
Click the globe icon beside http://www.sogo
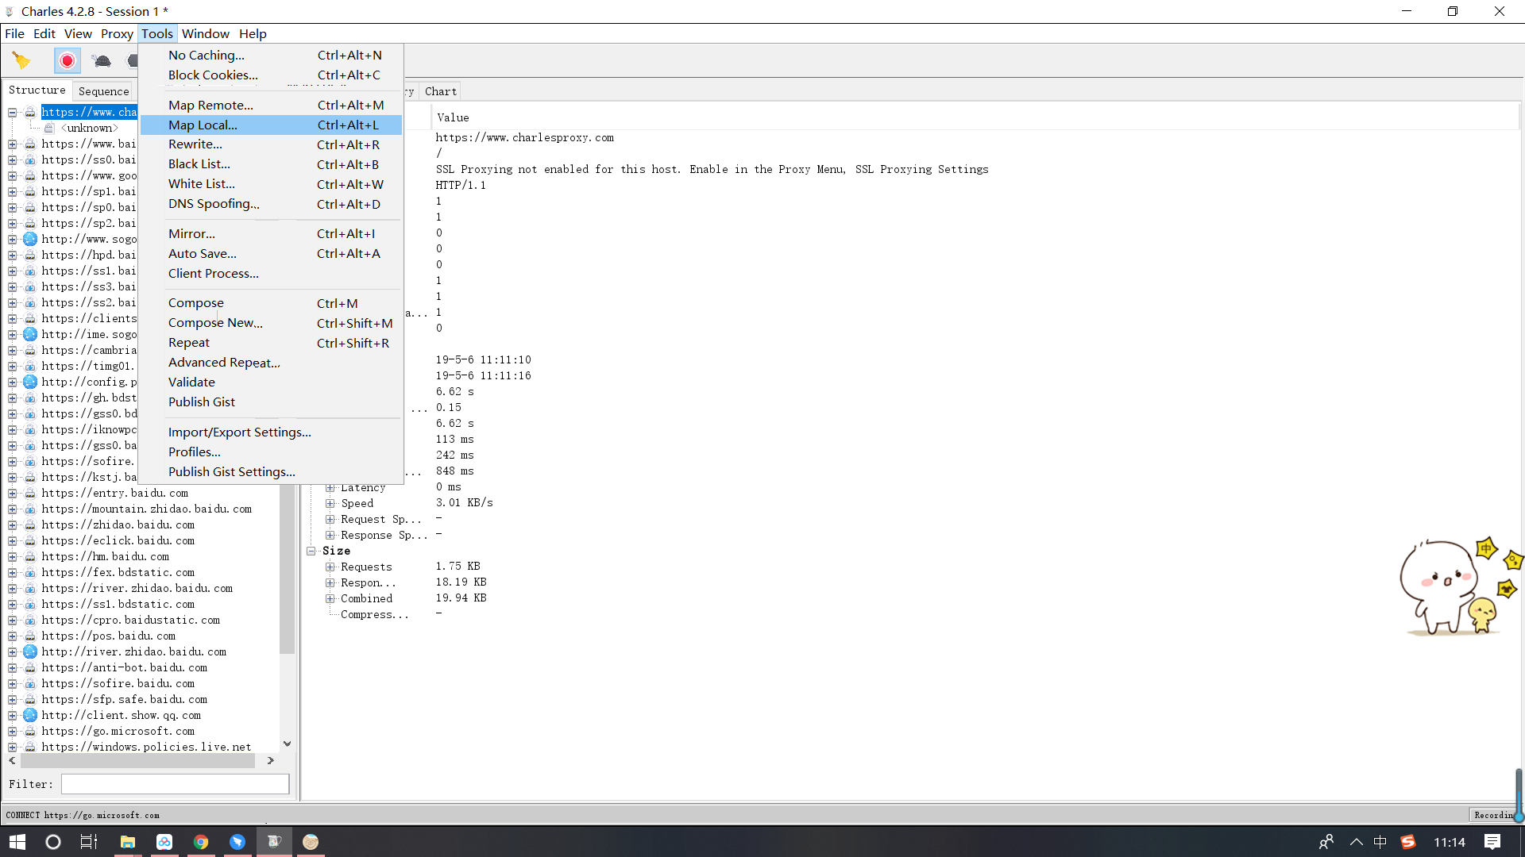click(30, 239)
